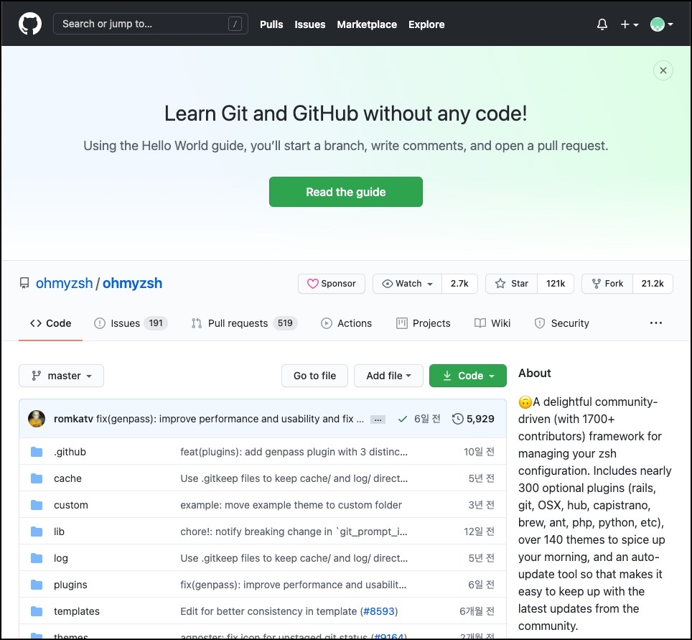Screen dimensions: 692x640
Task: Expand the plus create-new menu
Action: (x=630, y=24)
